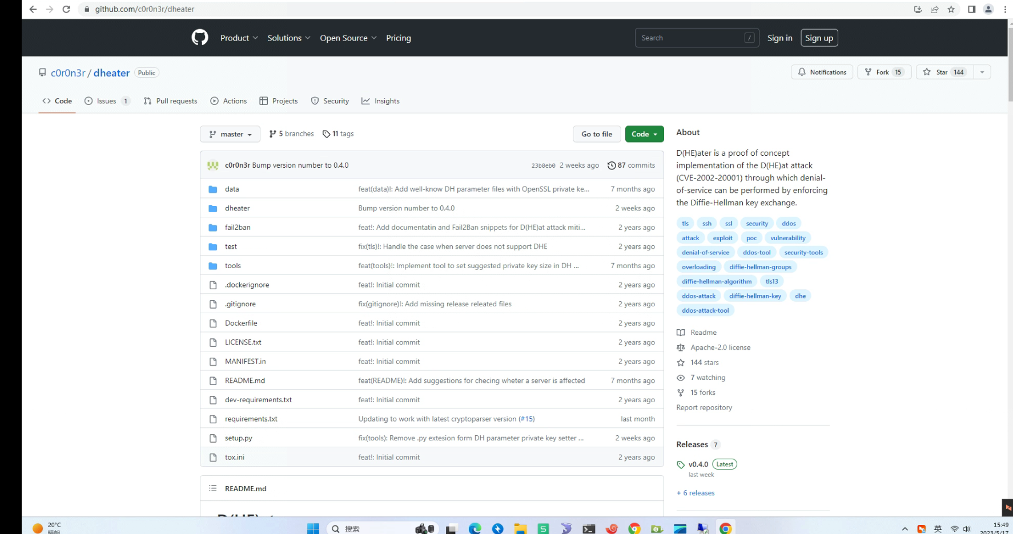The height and width of the screenshot is (534, 1013).
Task: Expand the star lists dropdown arrow
Action: point(982,72)
